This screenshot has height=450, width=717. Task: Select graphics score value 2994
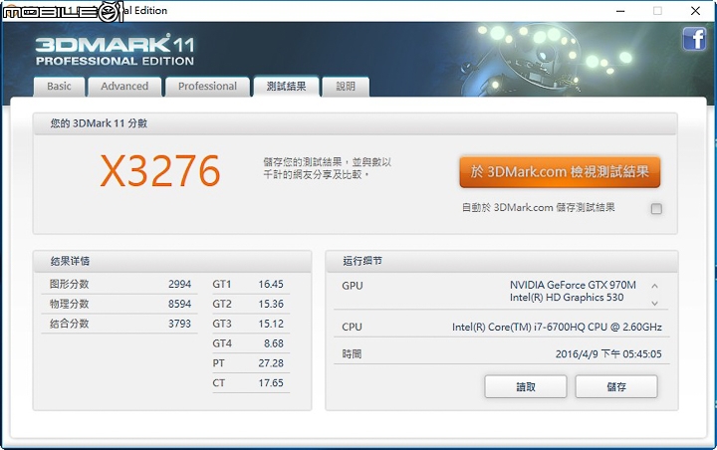179,284
